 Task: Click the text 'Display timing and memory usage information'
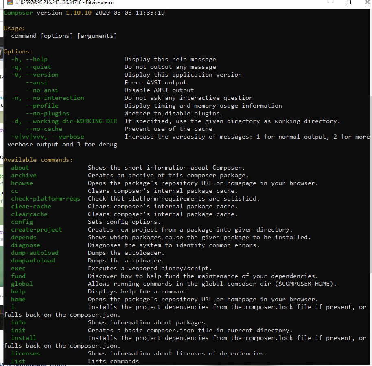(x=203, y=106)
